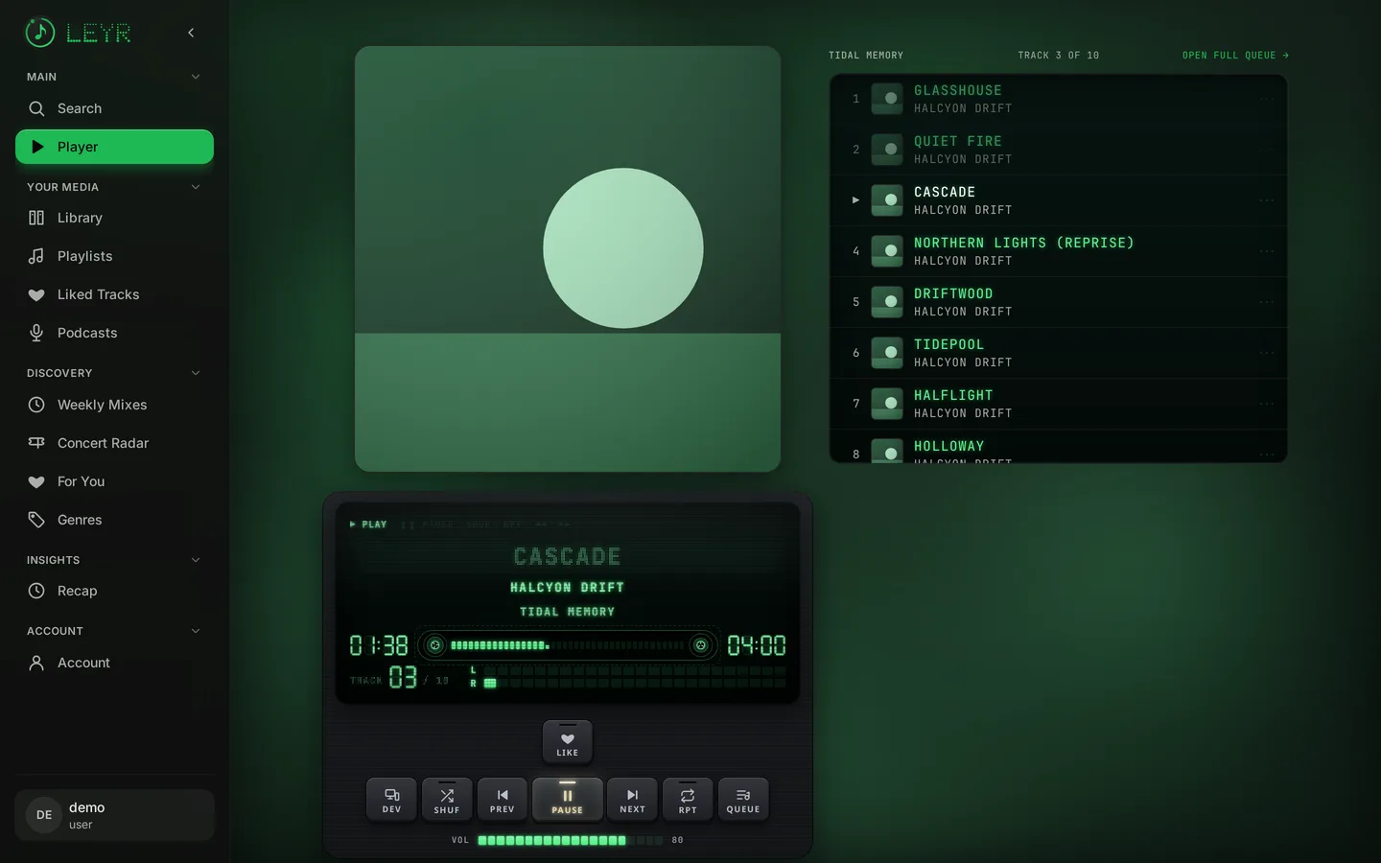This screenshot has height=863, width=1381.
Task: Like the current track Cascade
Action: pyautogui.click(x=568, y=743)
